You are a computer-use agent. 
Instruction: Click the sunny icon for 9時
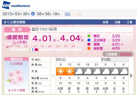(x=61, y=71)
